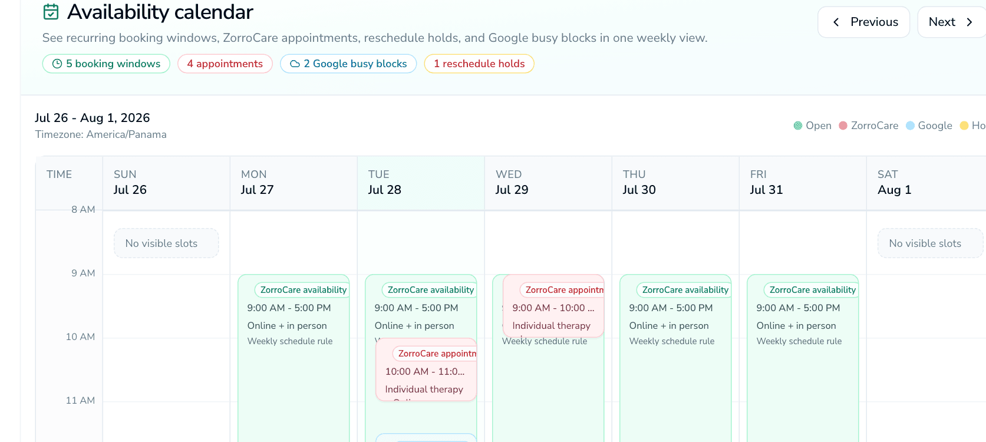The image size is (986, 442).
Task: Click the WED Jul 29 column header
Action: coord(548,183)
